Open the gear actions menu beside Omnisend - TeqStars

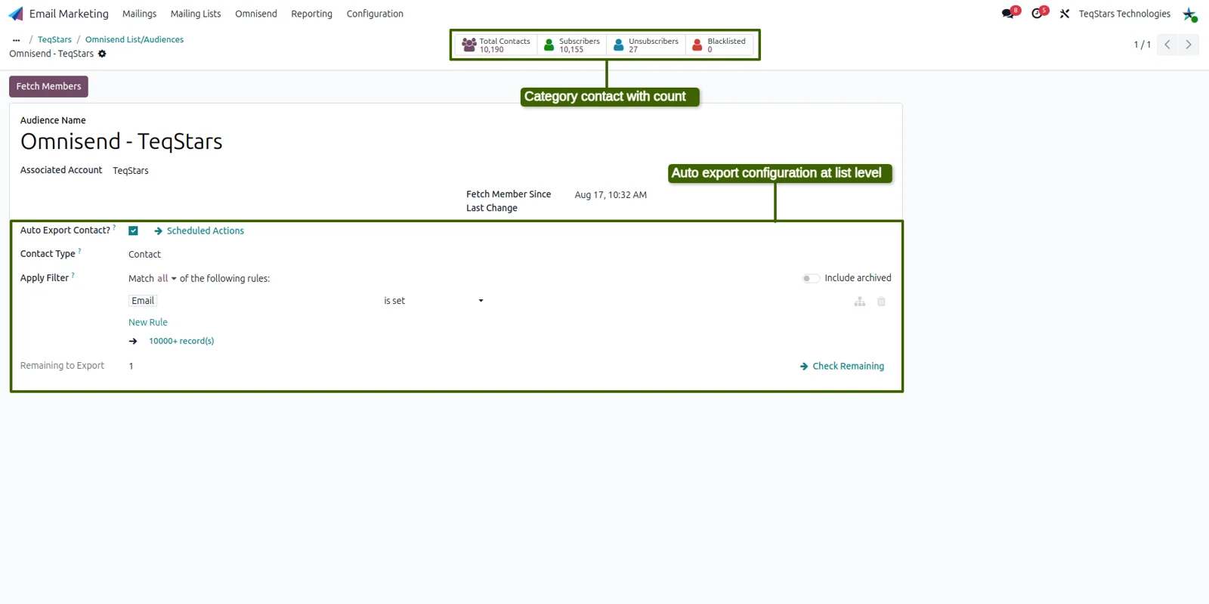click(x=102, y=54)
